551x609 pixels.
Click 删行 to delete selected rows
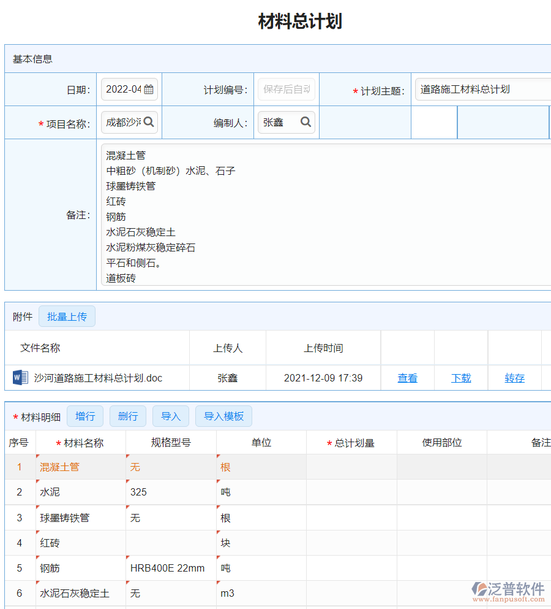(x=127, y=416)
